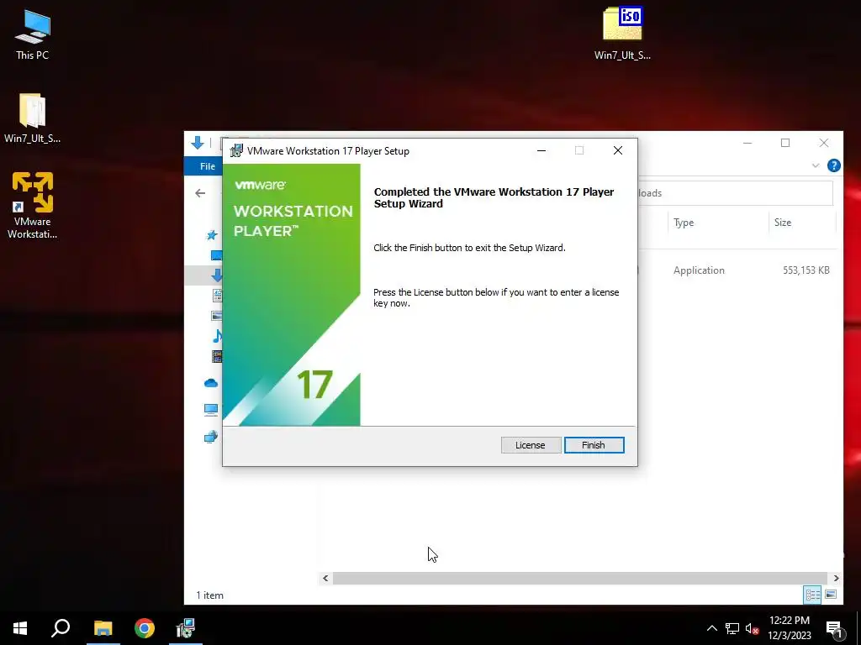Image resolution: width=861 pixels, height=645 pixels.
Task: Click the 553,153 KB size value
Action: (x=806, y=270)
